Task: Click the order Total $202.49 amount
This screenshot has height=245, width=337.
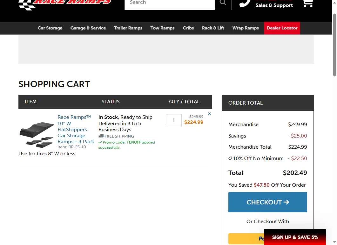Action: click(x=295, y=173)
